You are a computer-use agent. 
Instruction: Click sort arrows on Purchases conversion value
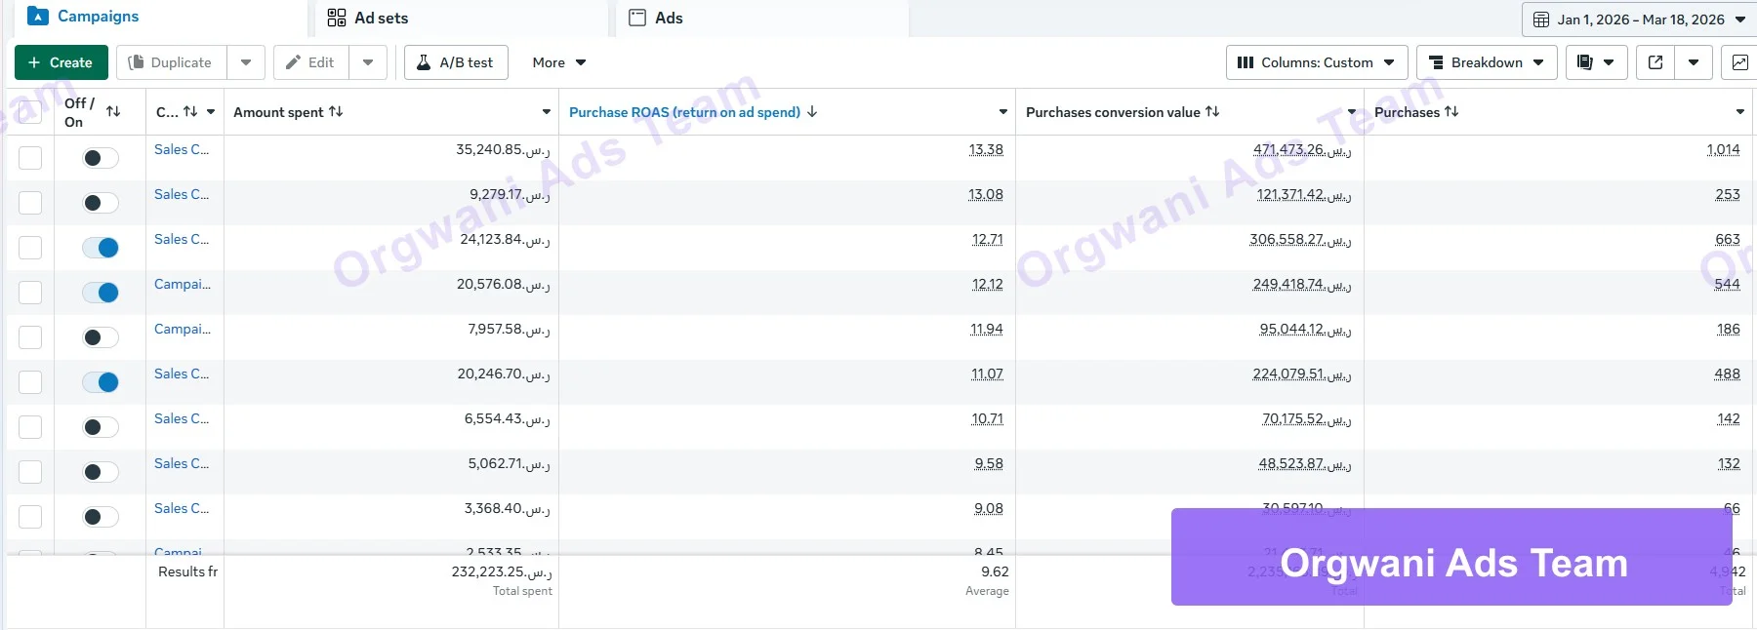(x=1212, y=112)
